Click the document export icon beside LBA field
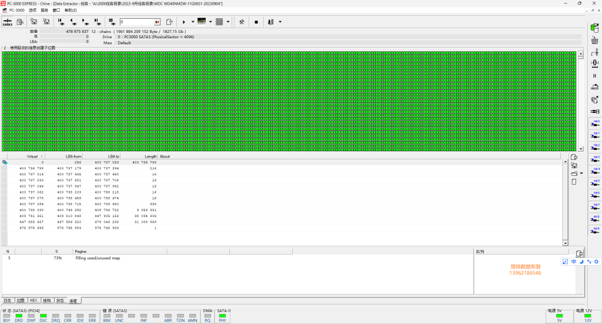The width and height of the screenshot is (602, 324). (169, 22)
